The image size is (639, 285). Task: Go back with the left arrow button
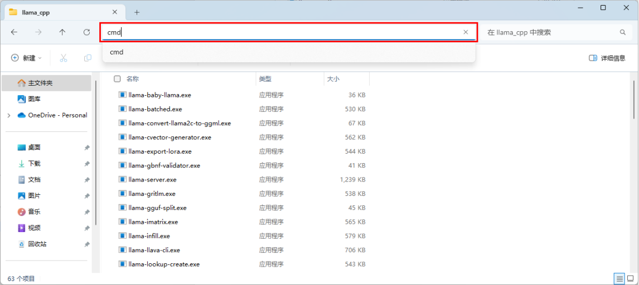tap(14, 32)
